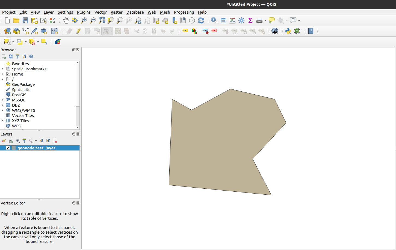Create a New GeoPackage Layer
Image resolution: width=396 pixels, height=250 pixels.
[x=16, y=31]
